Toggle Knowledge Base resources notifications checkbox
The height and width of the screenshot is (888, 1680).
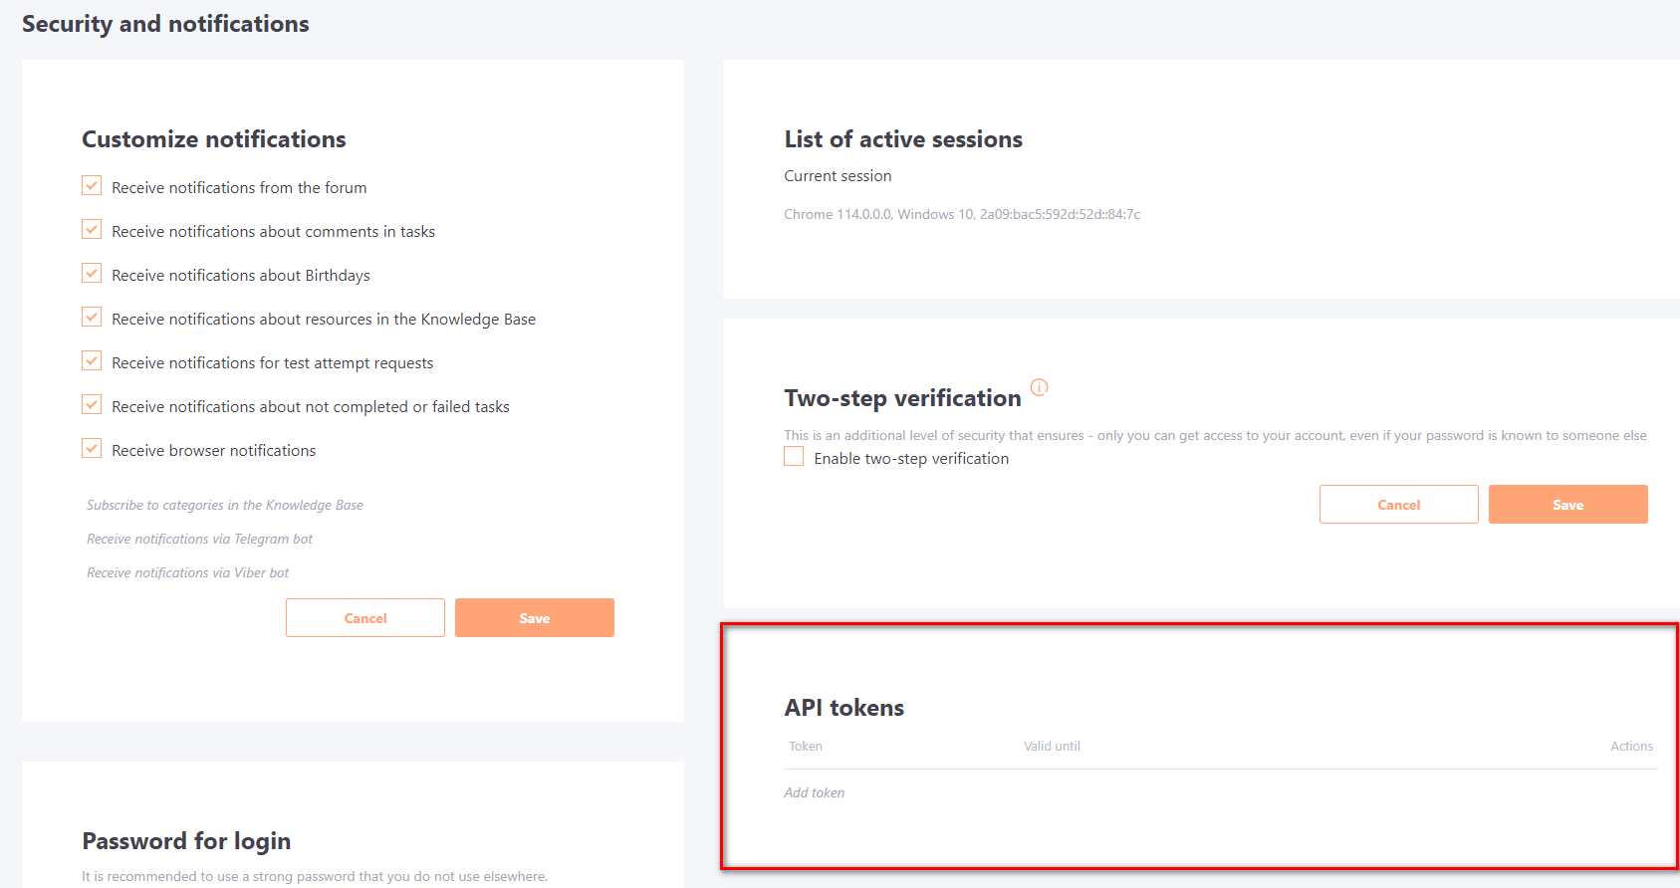tap(92, 318)
